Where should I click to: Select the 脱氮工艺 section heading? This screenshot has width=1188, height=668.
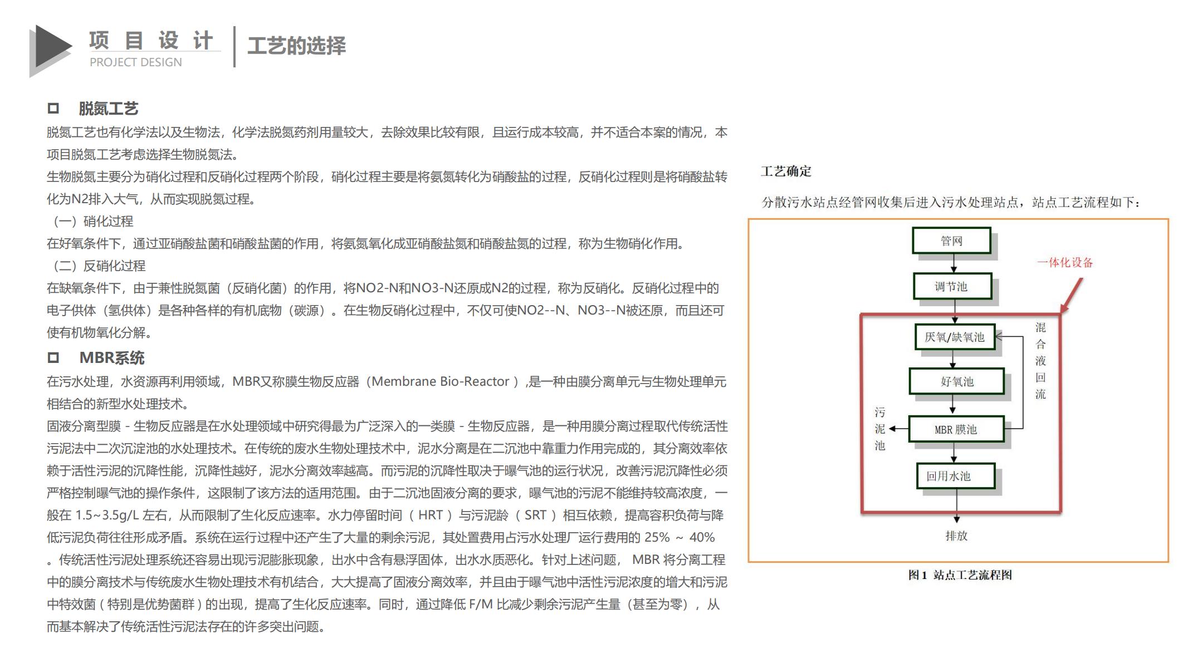point(109,109)
